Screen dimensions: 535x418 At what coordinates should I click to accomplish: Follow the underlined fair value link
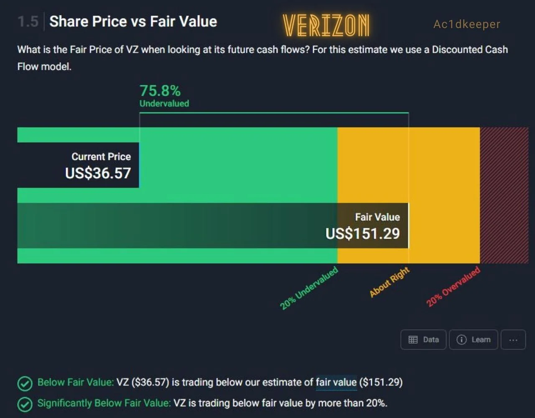336,382
